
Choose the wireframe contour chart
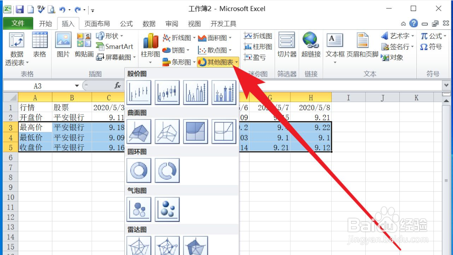(224, 132)
